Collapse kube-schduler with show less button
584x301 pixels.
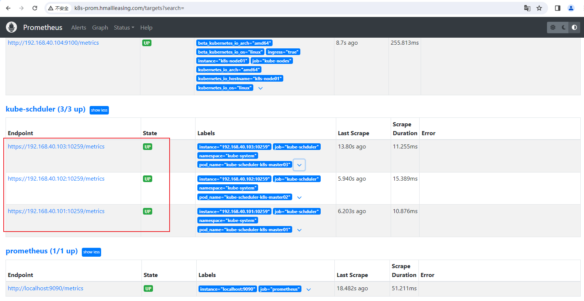[99, 110]
